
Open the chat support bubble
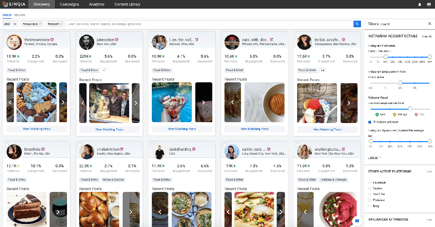pos(357,221)
